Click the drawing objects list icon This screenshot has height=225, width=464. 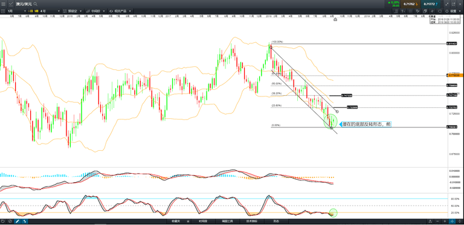pos(417,11)
